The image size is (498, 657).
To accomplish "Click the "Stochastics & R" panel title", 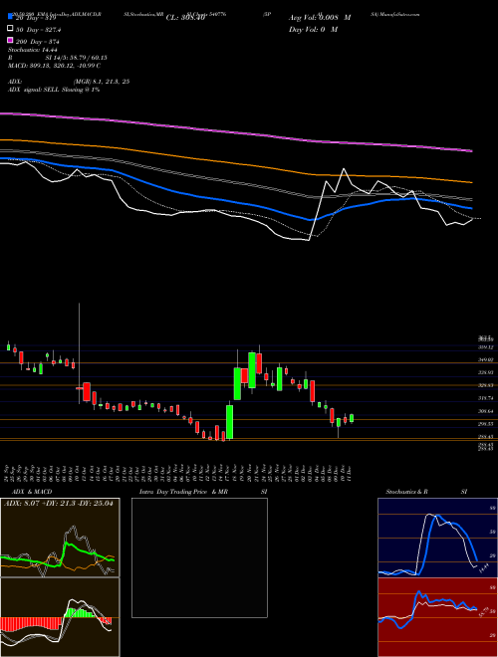I will 406,492.
